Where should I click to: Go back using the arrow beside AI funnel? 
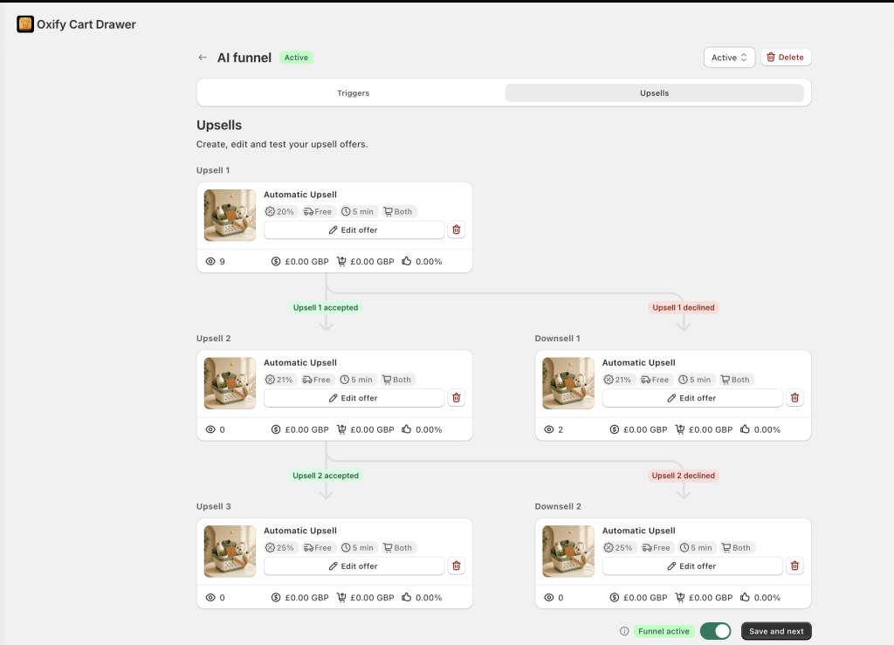pos(203,58)
